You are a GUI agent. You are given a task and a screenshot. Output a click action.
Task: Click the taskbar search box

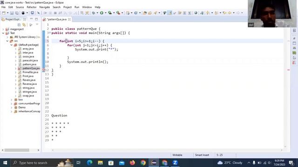42,163
